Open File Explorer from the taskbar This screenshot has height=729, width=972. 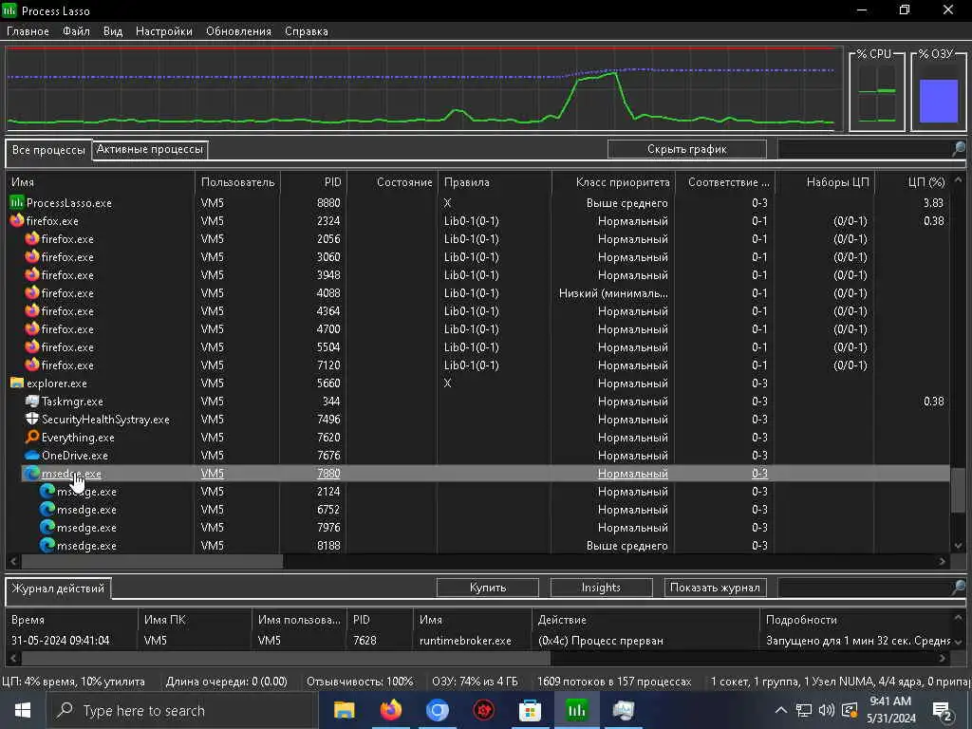pyautogui.click(x=344, y=710)
